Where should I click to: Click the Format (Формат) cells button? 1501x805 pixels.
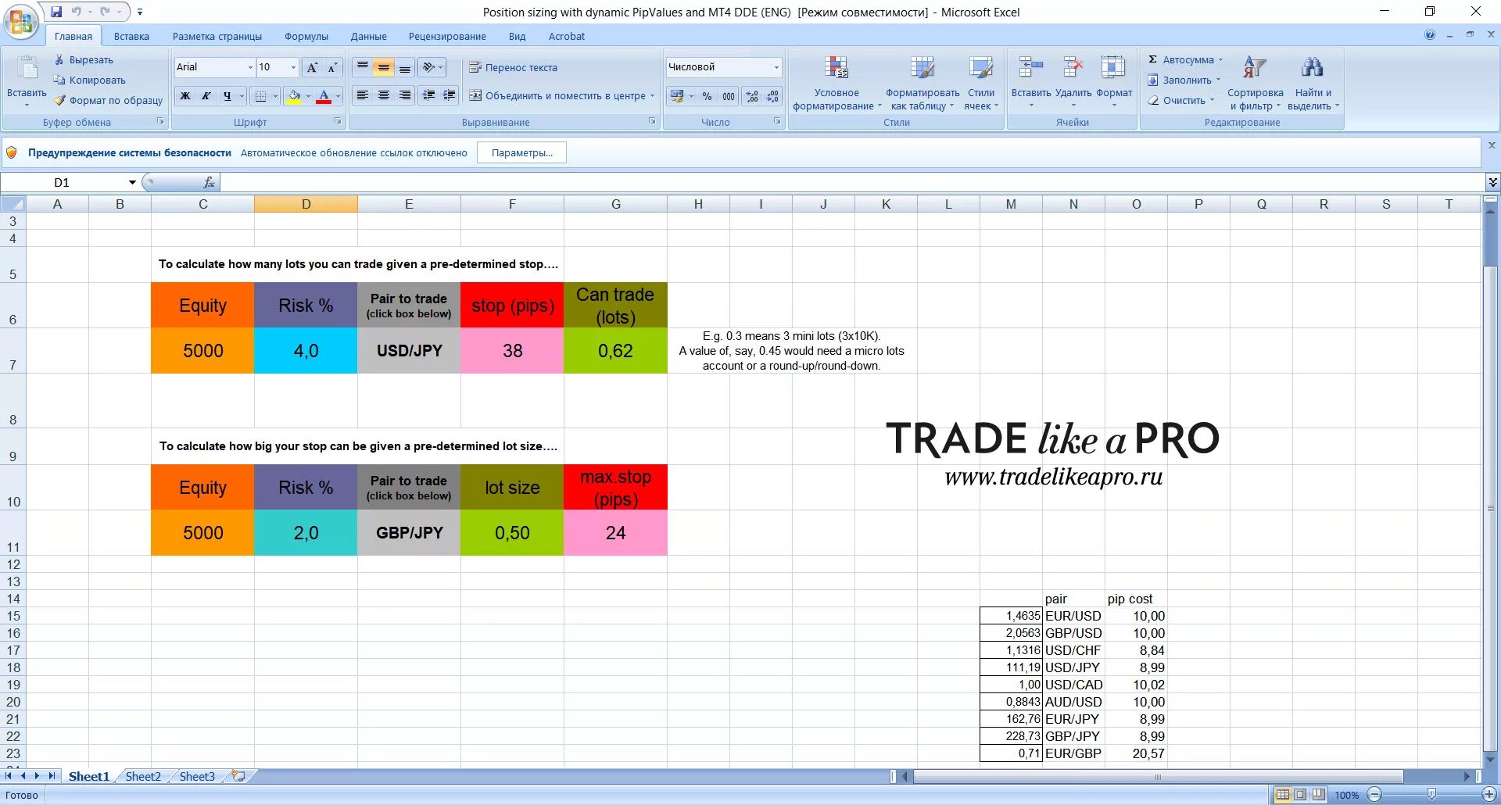click(1114, 84)
